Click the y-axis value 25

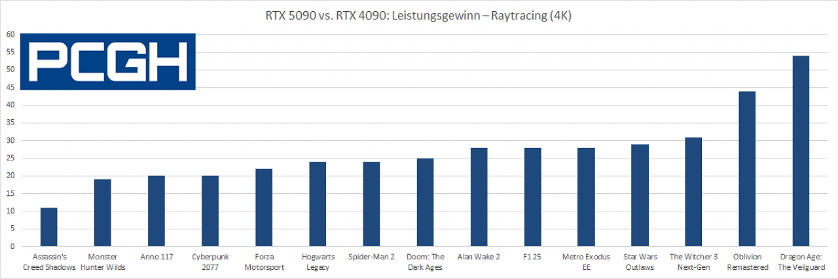pos(10,158)
